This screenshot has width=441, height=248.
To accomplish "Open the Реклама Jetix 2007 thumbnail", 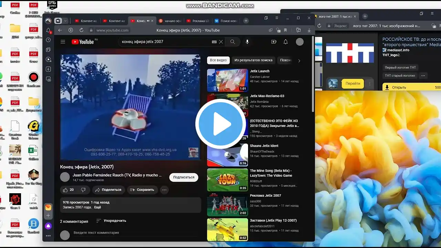I will point(227,205).
